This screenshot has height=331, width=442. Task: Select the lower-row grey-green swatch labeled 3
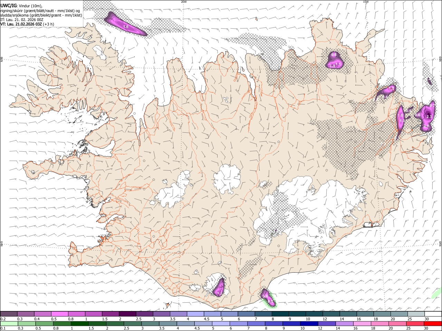coord(150,323)
